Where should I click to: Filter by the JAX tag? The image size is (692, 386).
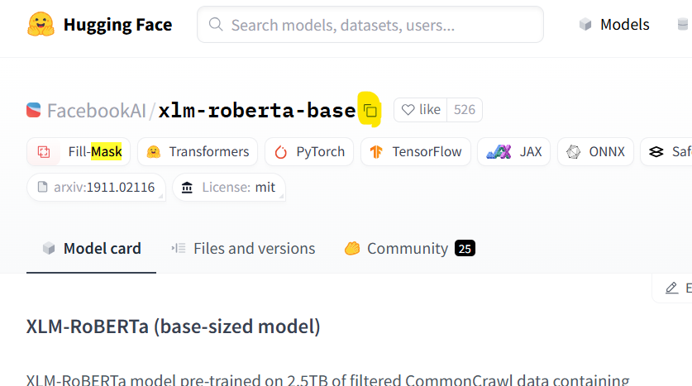tap(513, 152)
